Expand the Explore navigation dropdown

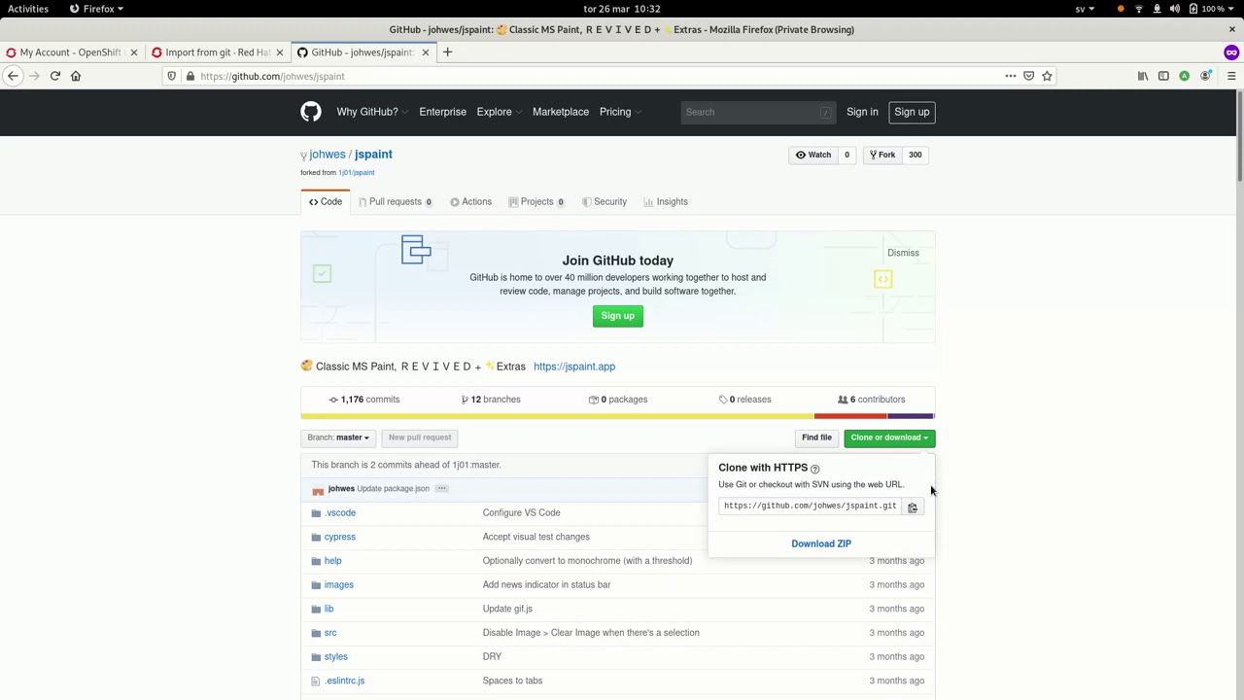[498, 112]
